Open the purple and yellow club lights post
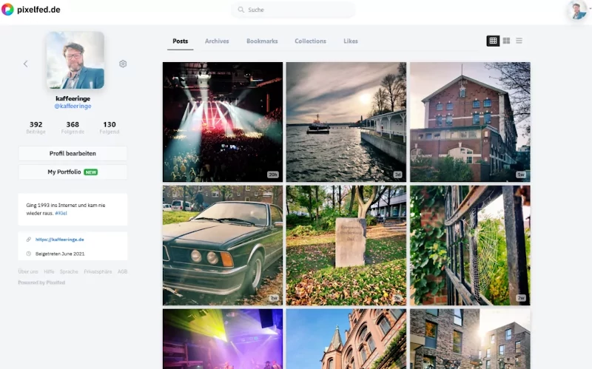This screenshot has width=592, height=369. tap(223, 339)
